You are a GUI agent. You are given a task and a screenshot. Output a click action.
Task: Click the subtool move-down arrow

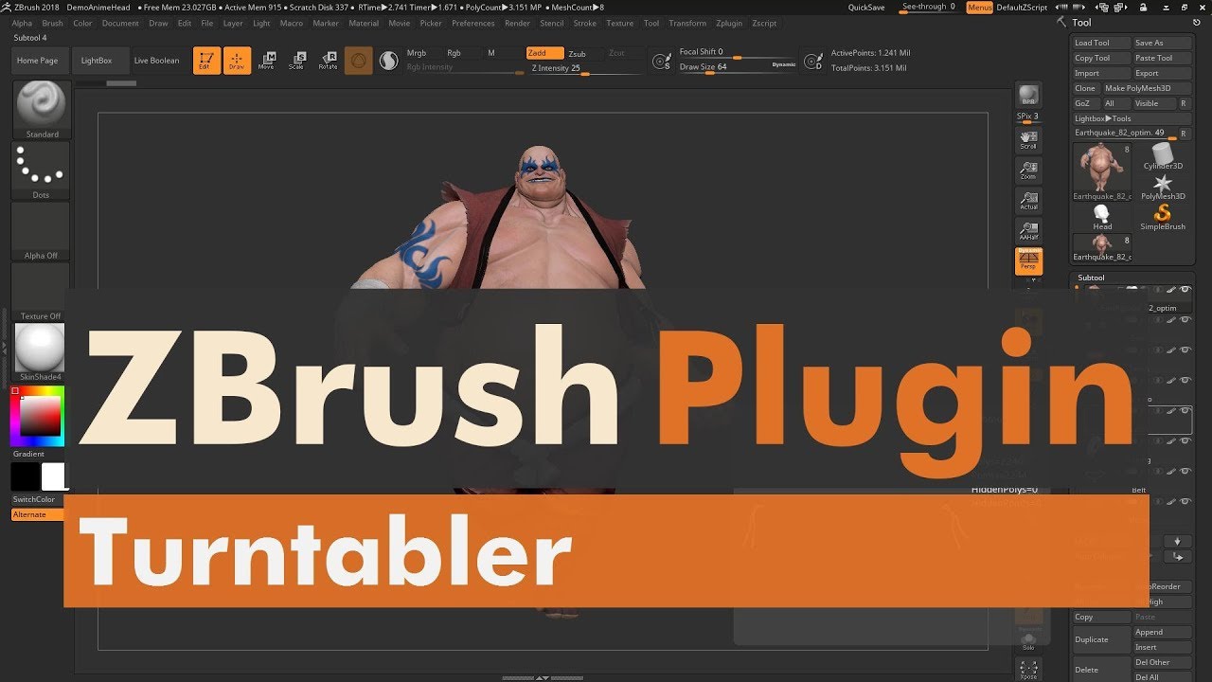pos(1178,542)
